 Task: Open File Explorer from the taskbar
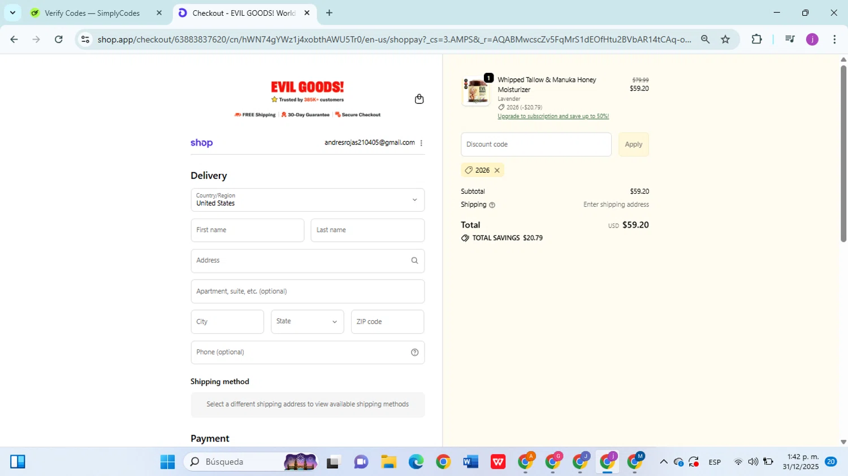click(388, 462)
